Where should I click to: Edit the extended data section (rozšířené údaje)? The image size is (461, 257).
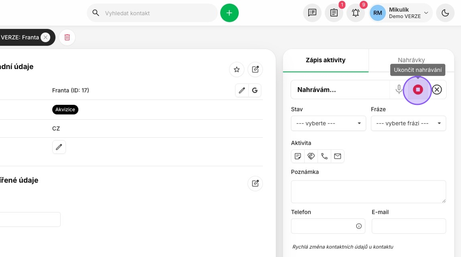tap(255, 183)
